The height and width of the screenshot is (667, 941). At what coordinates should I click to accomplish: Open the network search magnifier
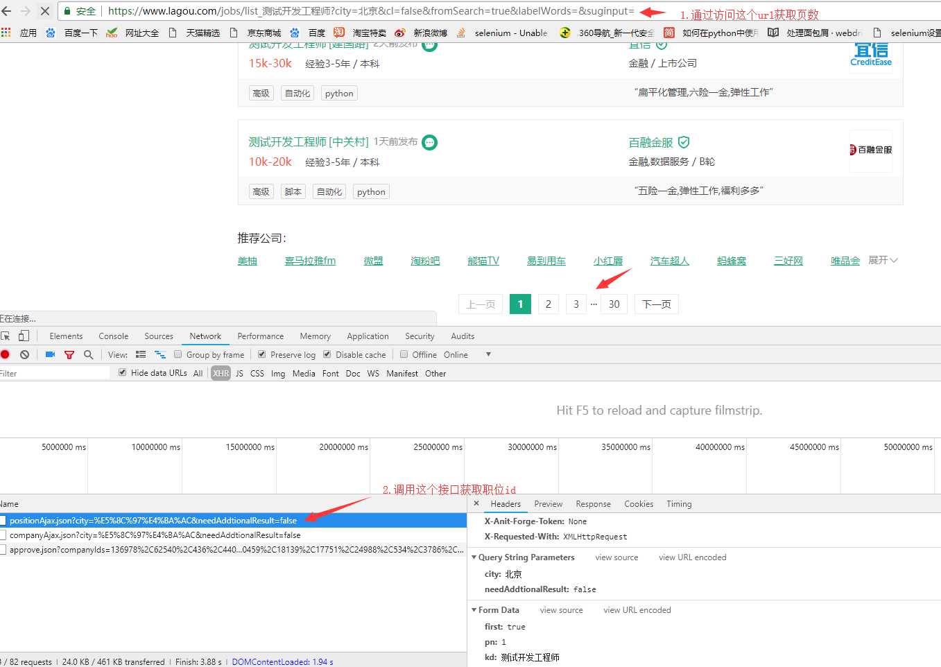pyautogui.click(x=88, y=354)
